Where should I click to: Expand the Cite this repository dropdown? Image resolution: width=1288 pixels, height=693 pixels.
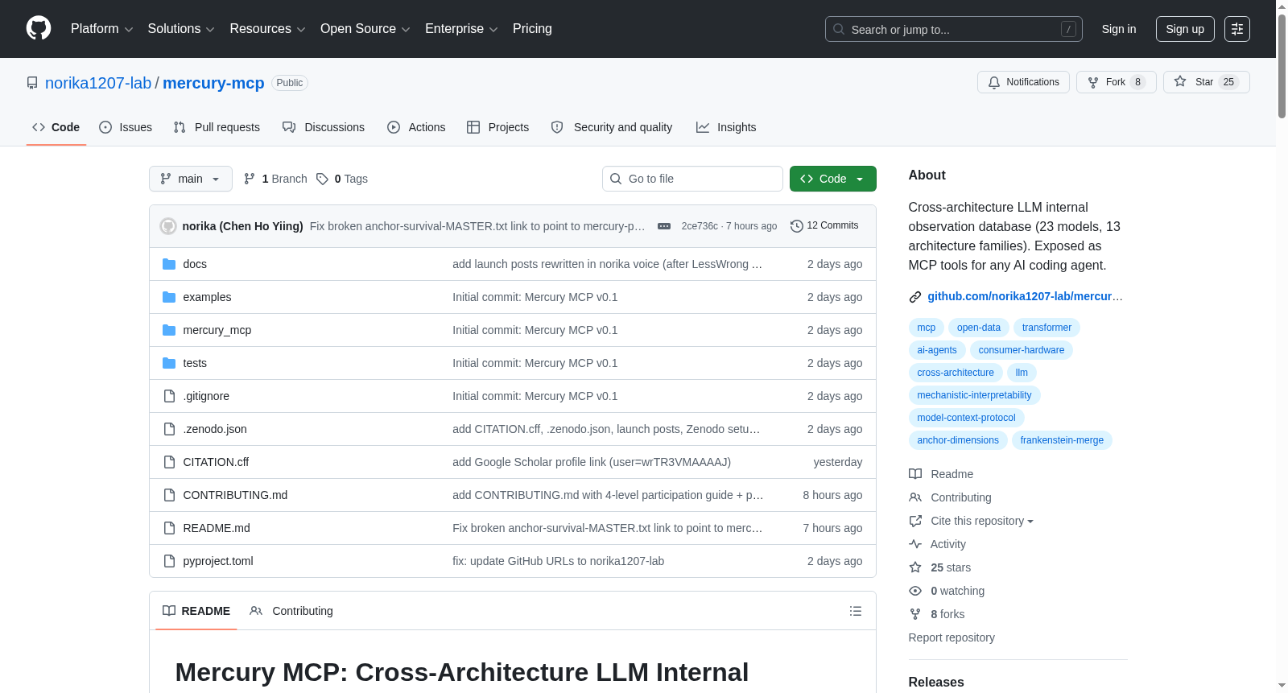pyautogui.click(x=982, y=521)
